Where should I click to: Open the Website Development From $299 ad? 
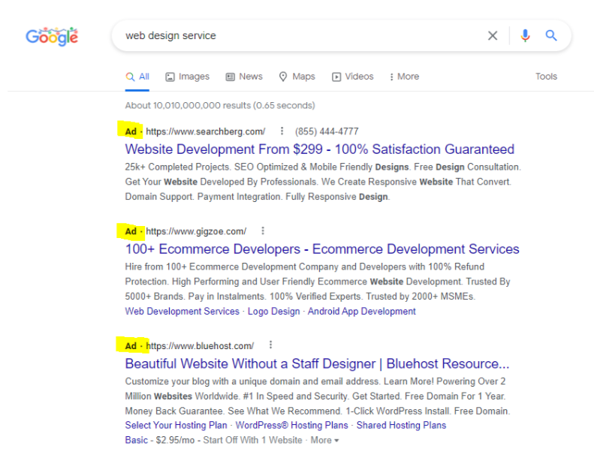(x=319, y=149)
